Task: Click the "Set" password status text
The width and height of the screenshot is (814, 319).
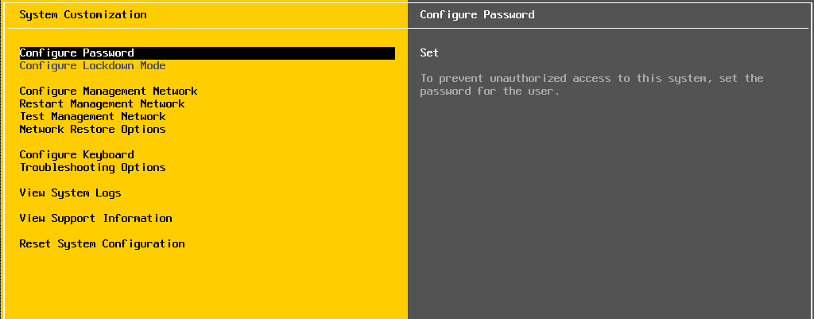Action: [x=429, y=53]
